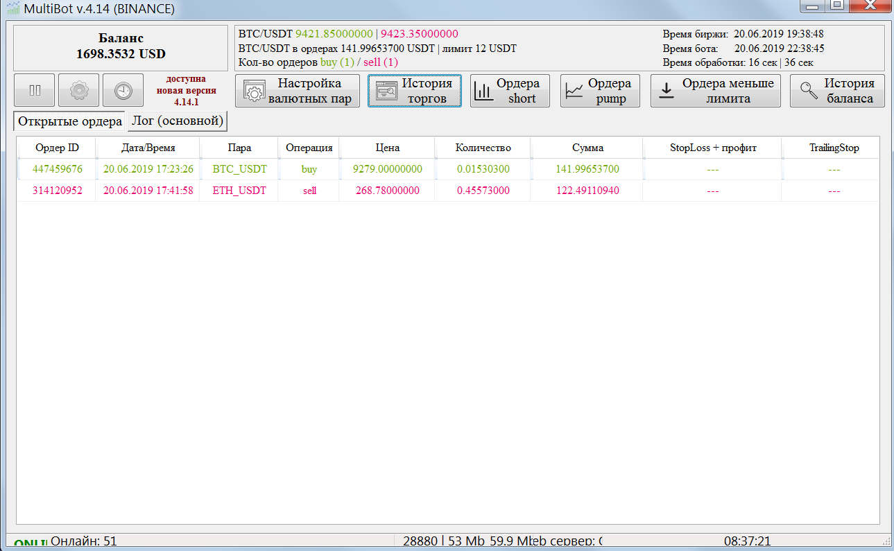Screen dimensions: 894x551
Task: Switch to Открытые ордера tab
Action: [69, 121]
